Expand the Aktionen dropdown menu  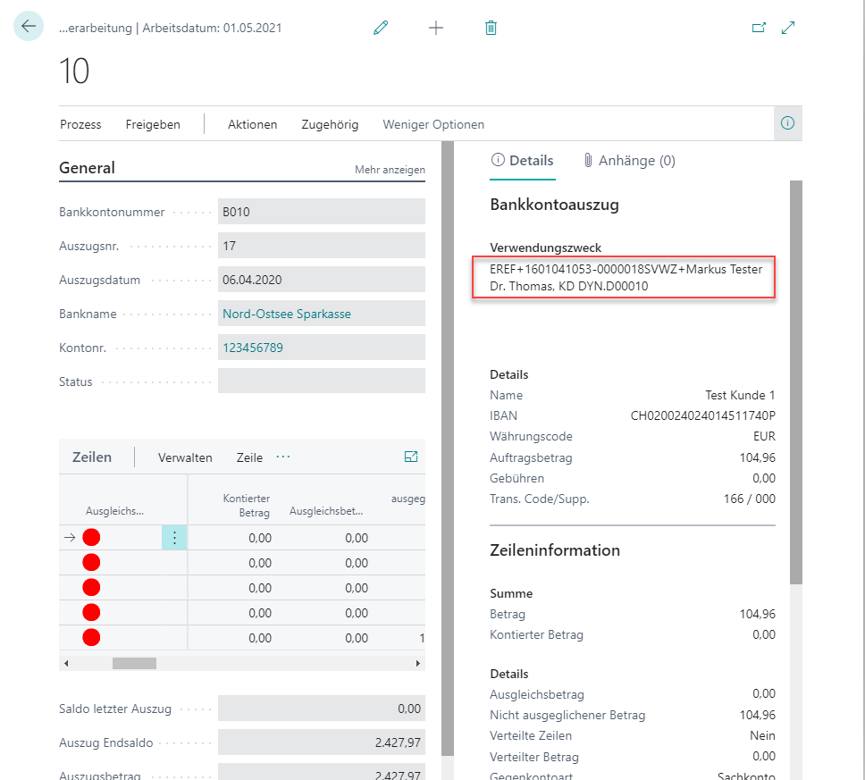tap(252, 124)
